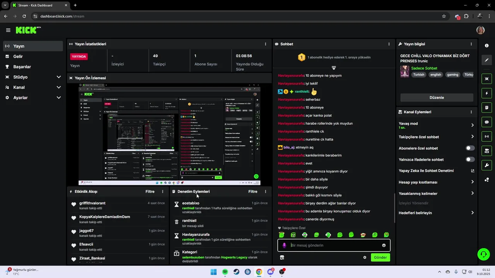Open Spotify from the taskbar
Viewport: 495px width, 278px height.
click(225, 272)
